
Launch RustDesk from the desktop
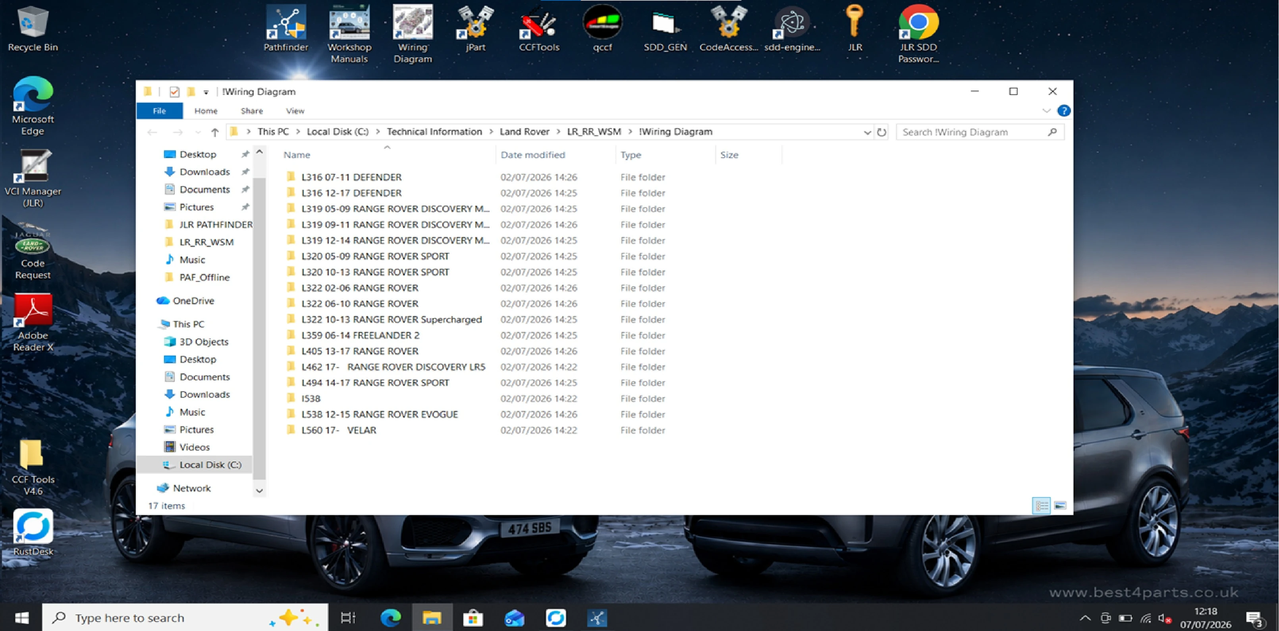(x=33, y=532)
